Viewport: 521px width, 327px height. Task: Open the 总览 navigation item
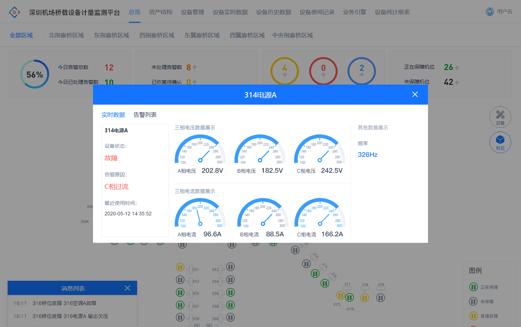[x=135, y=12]
